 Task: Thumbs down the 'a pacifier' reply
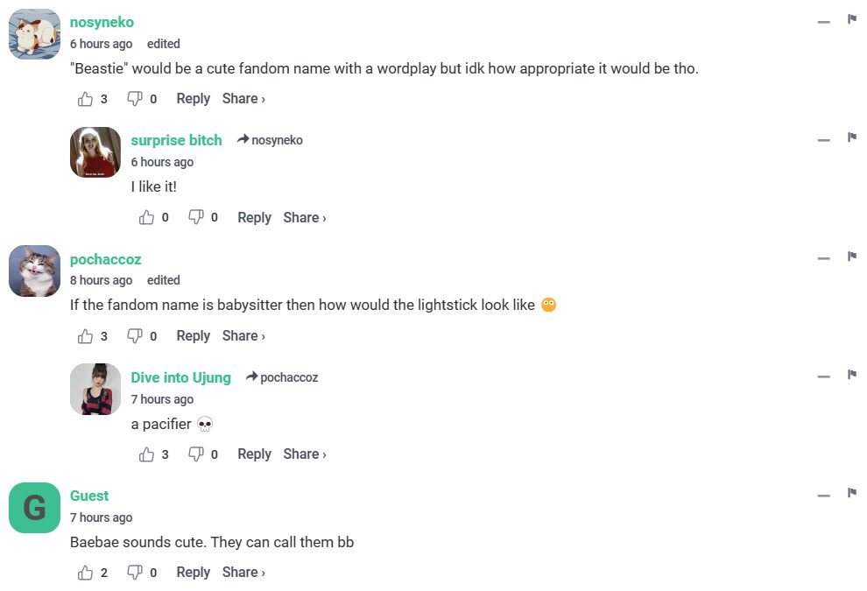196,454
